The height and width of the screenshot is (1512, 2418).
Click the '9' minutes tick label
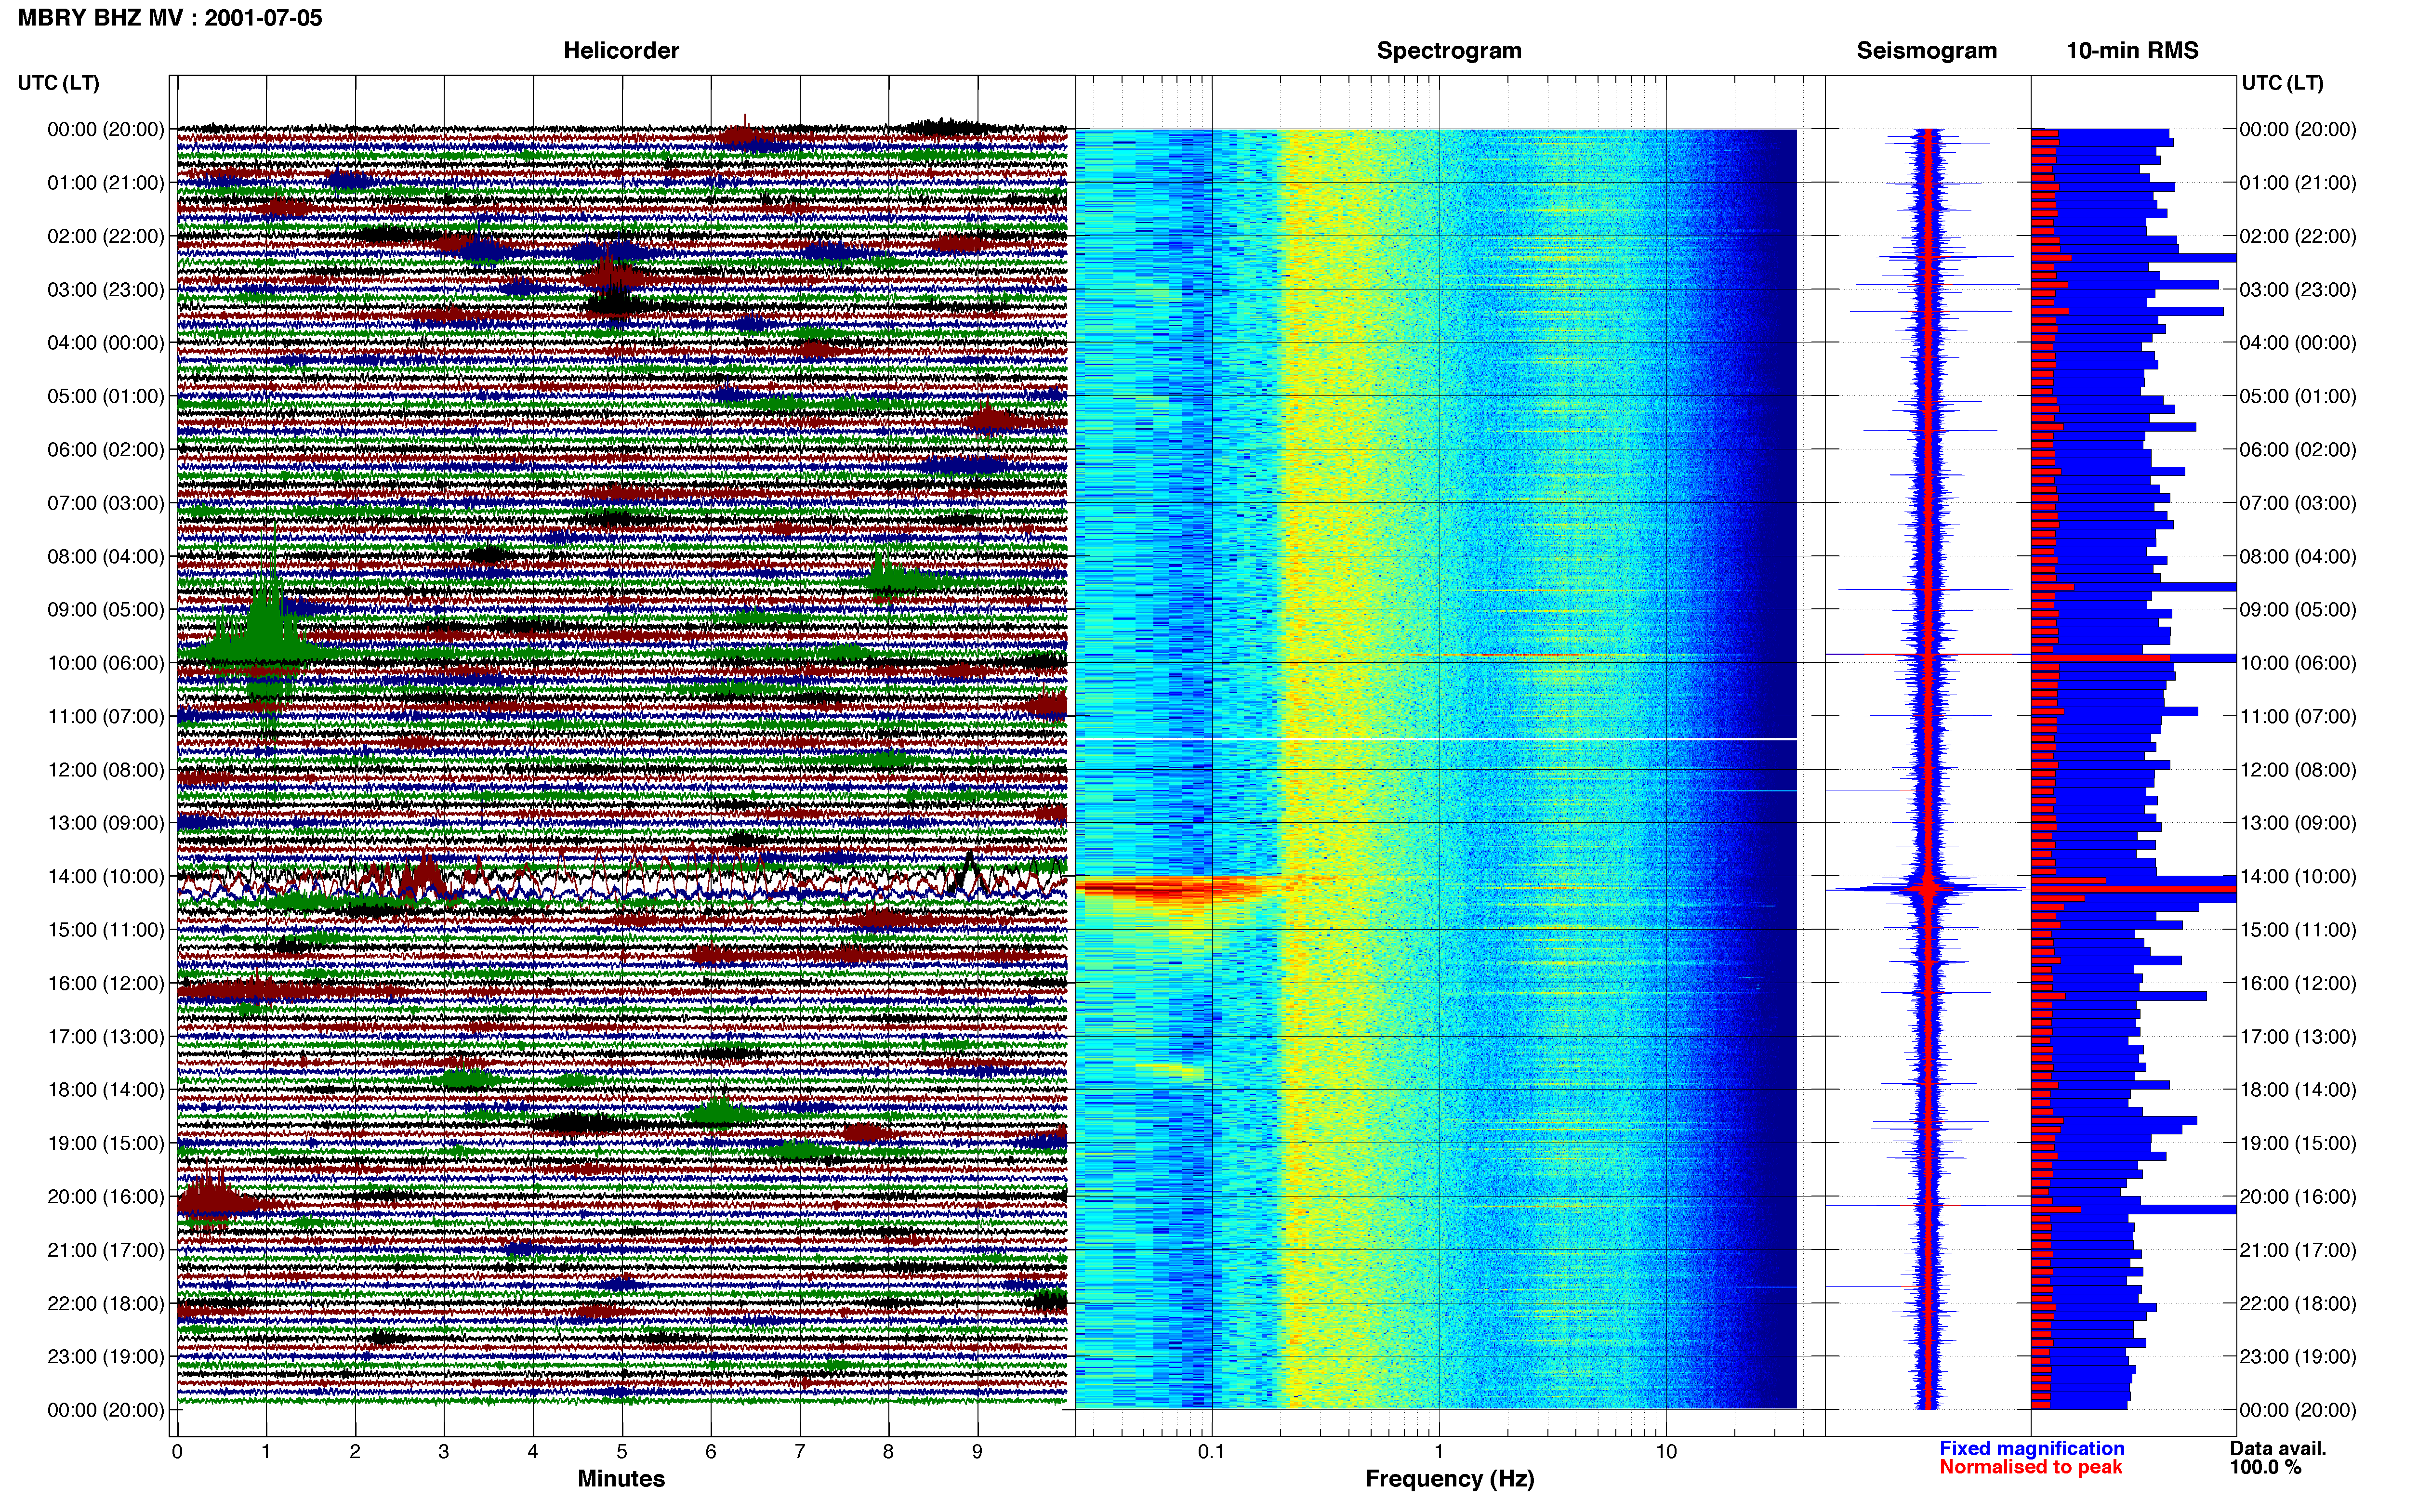click(977, 1451)
